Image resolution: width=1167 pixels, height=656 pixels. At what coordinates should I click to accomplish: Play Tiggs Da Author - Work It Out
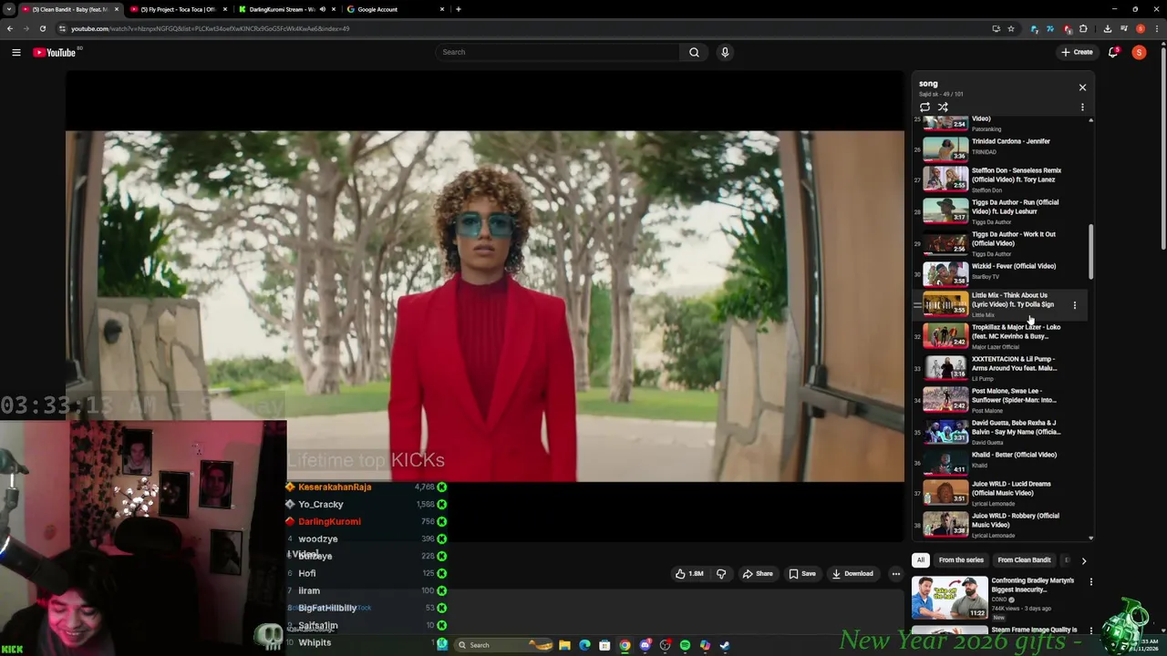tap(1001, 242)
